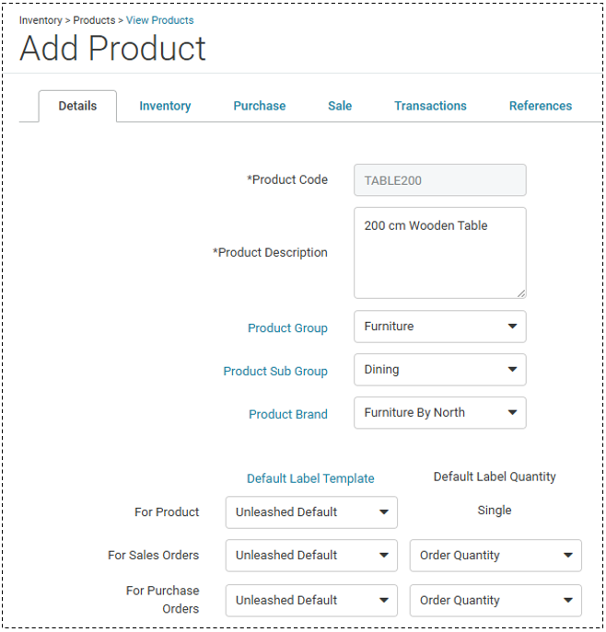Switch to the Inventory tab
606x632 pixels.
point(165,106)
